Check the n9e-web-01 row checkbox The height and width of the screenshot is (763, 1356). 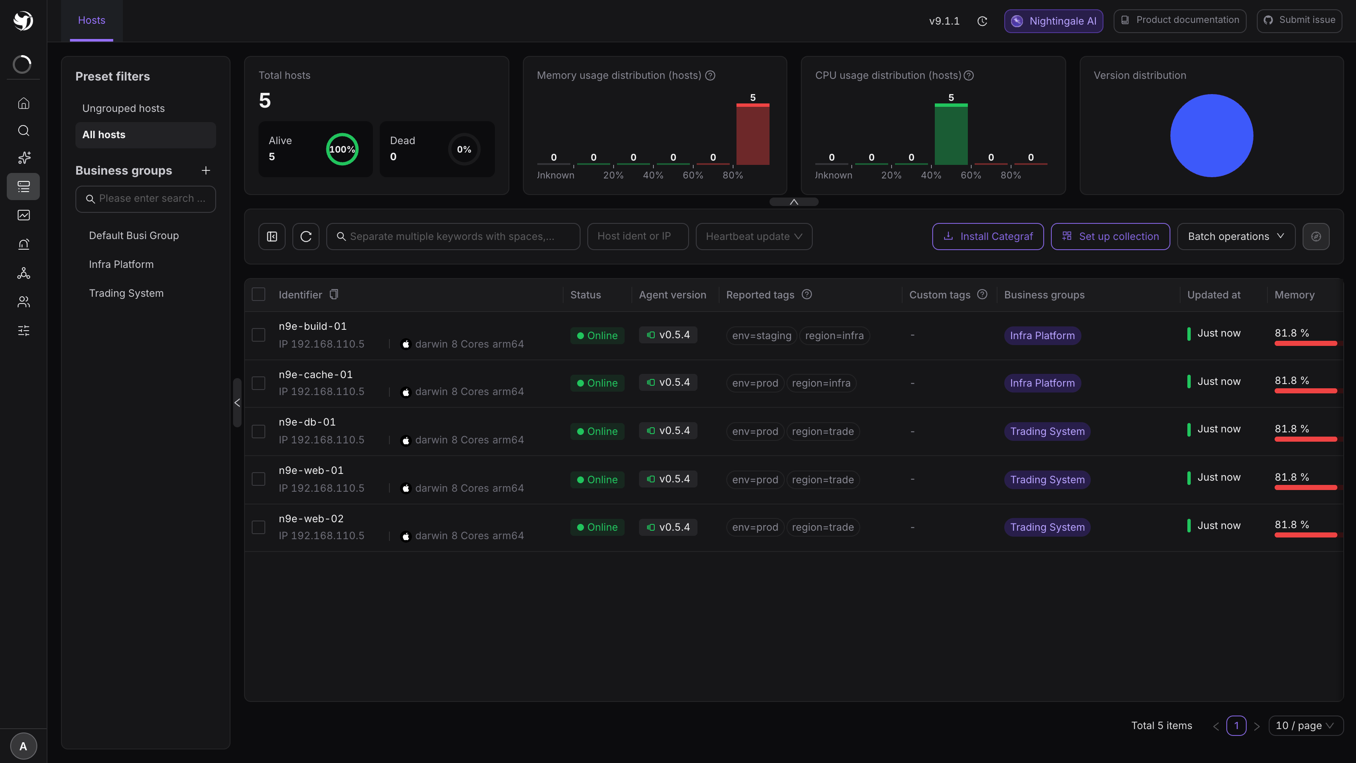[x=258, y=479]
